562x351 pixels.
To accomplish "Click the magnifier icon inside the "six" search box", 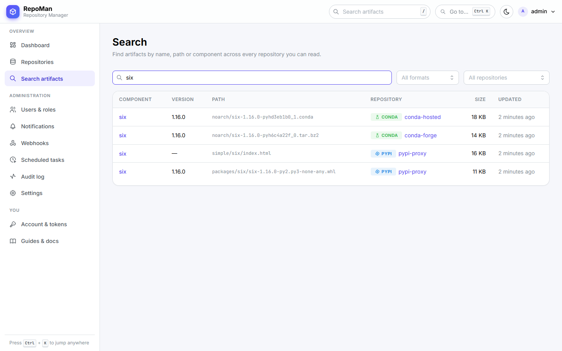I will click(x=119, y=78).
